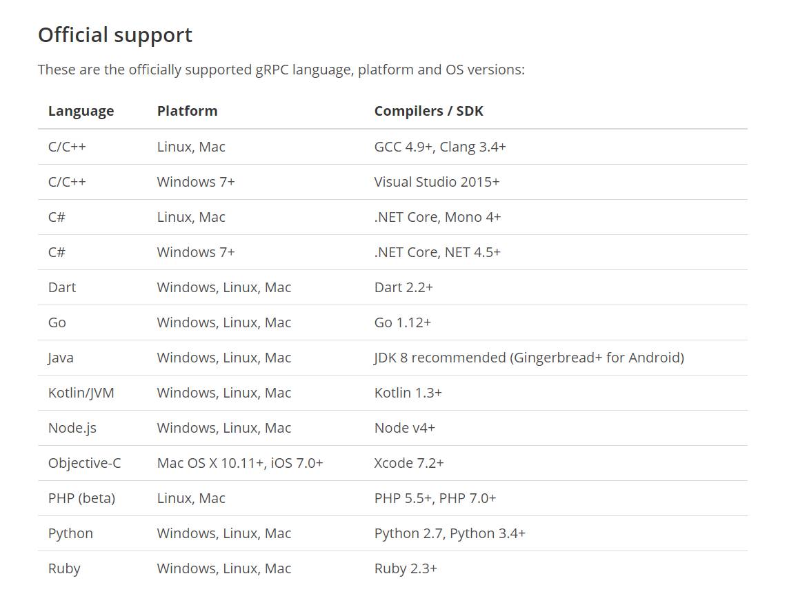This screenshot has width=787, height=596.
Task: Select the Dart language cell
Action: (x=62, y=287)
